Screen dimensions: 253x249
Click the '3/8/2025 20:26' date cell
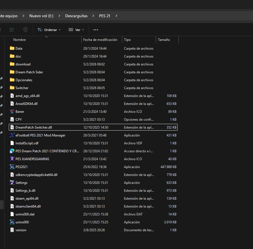click(x=94, y=230)
